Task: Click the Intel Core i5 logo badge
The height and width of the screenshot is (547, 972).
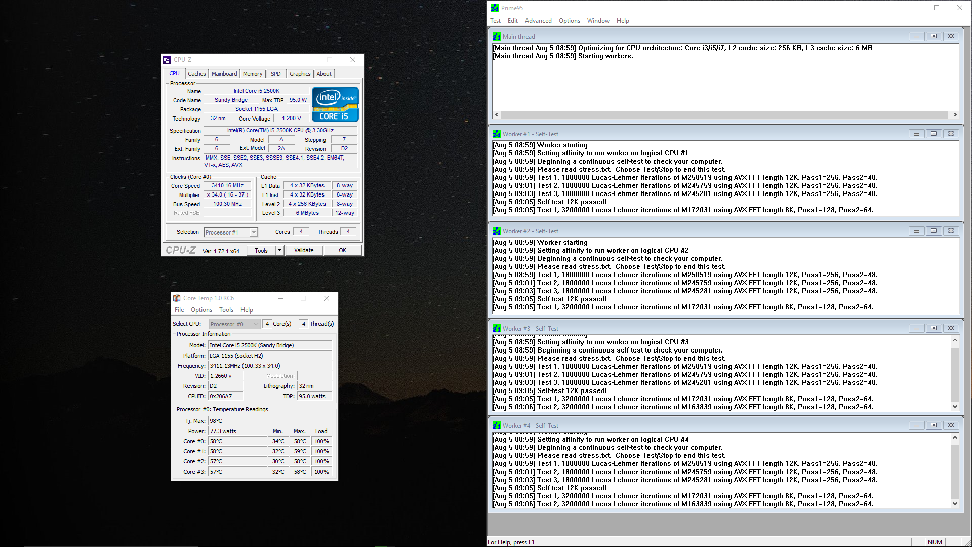Action: click(335, 105)
